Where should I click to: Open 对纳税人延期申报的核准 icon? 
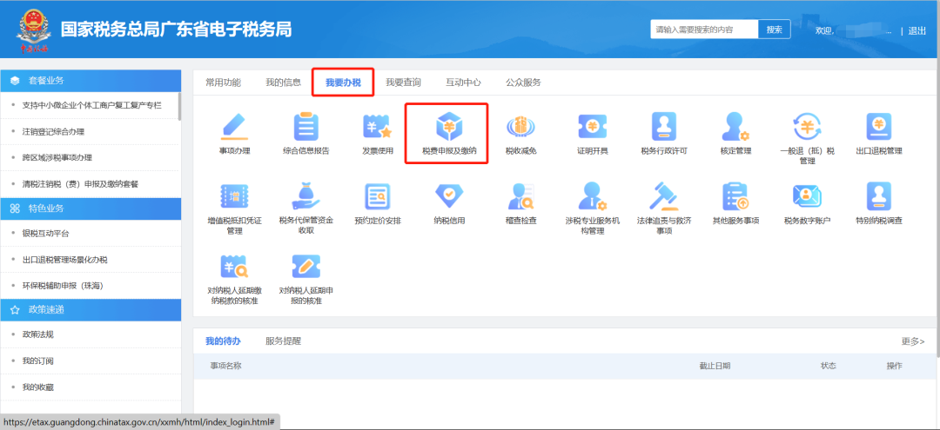pyautogui.click(x=306, y=267)
